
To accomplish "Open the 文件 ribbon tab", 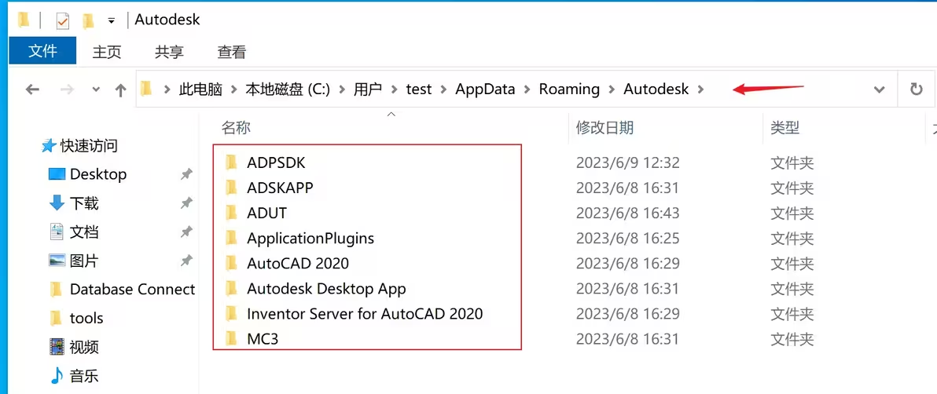I will point(42,51).
